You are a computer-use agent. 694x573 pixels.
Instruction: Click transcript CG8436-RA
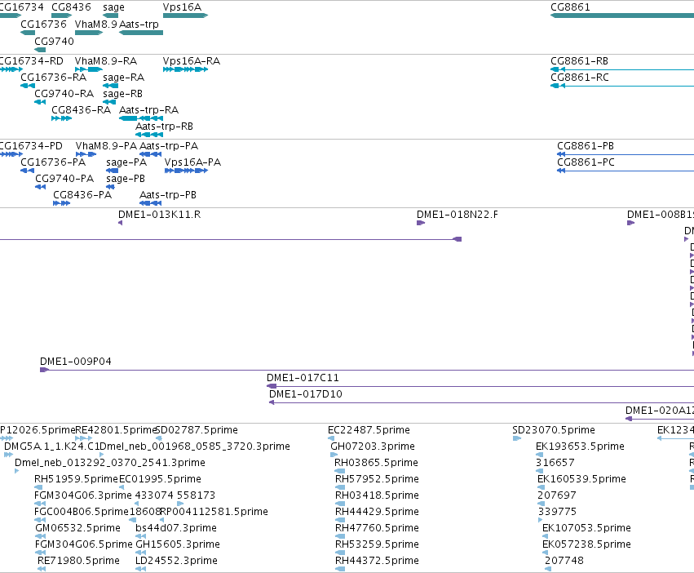(61, 118)
